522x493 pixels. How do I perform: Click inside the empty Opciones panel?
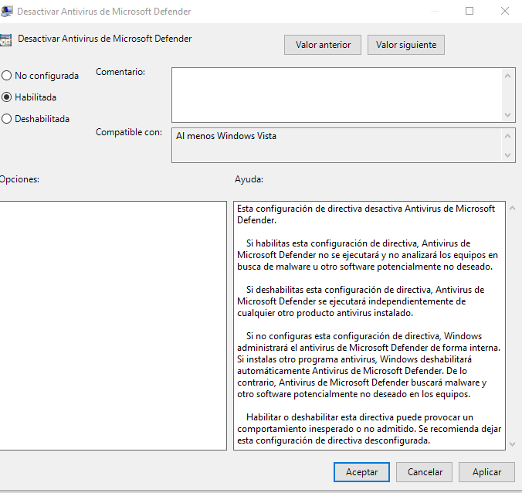point(112,325)
